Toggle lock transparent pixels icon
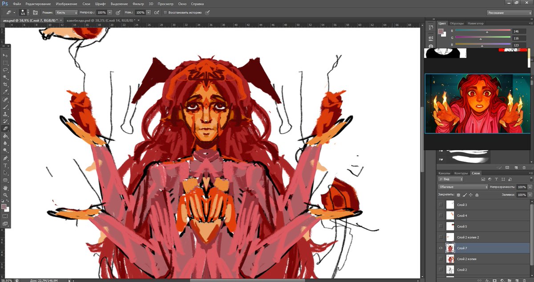This screenshot has height=282, width=534. (458, 195)
